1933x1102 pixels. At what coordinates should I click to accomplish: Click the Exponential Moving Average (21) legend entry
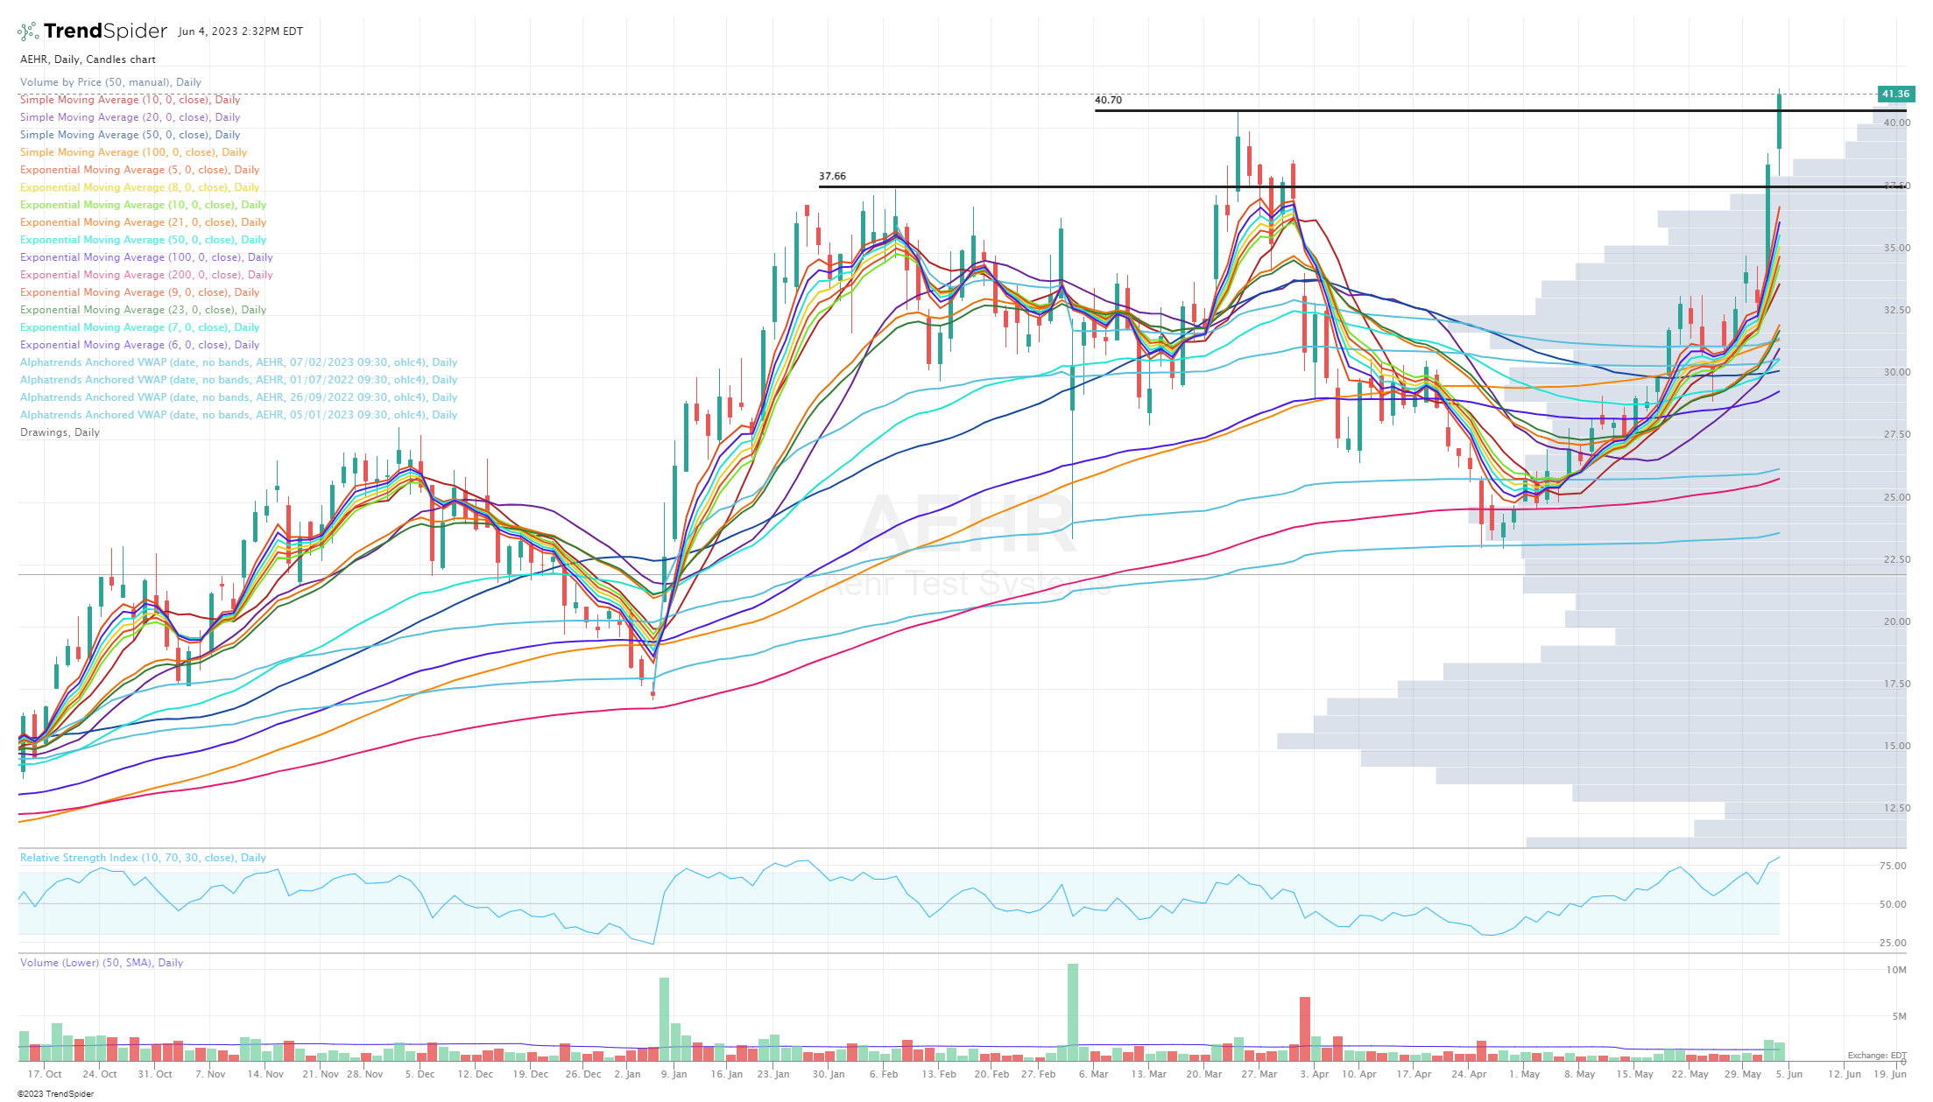tap(143, 221)
